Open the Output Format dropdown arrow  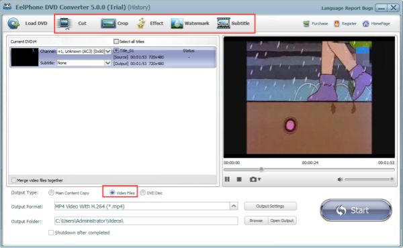point(234,206)
